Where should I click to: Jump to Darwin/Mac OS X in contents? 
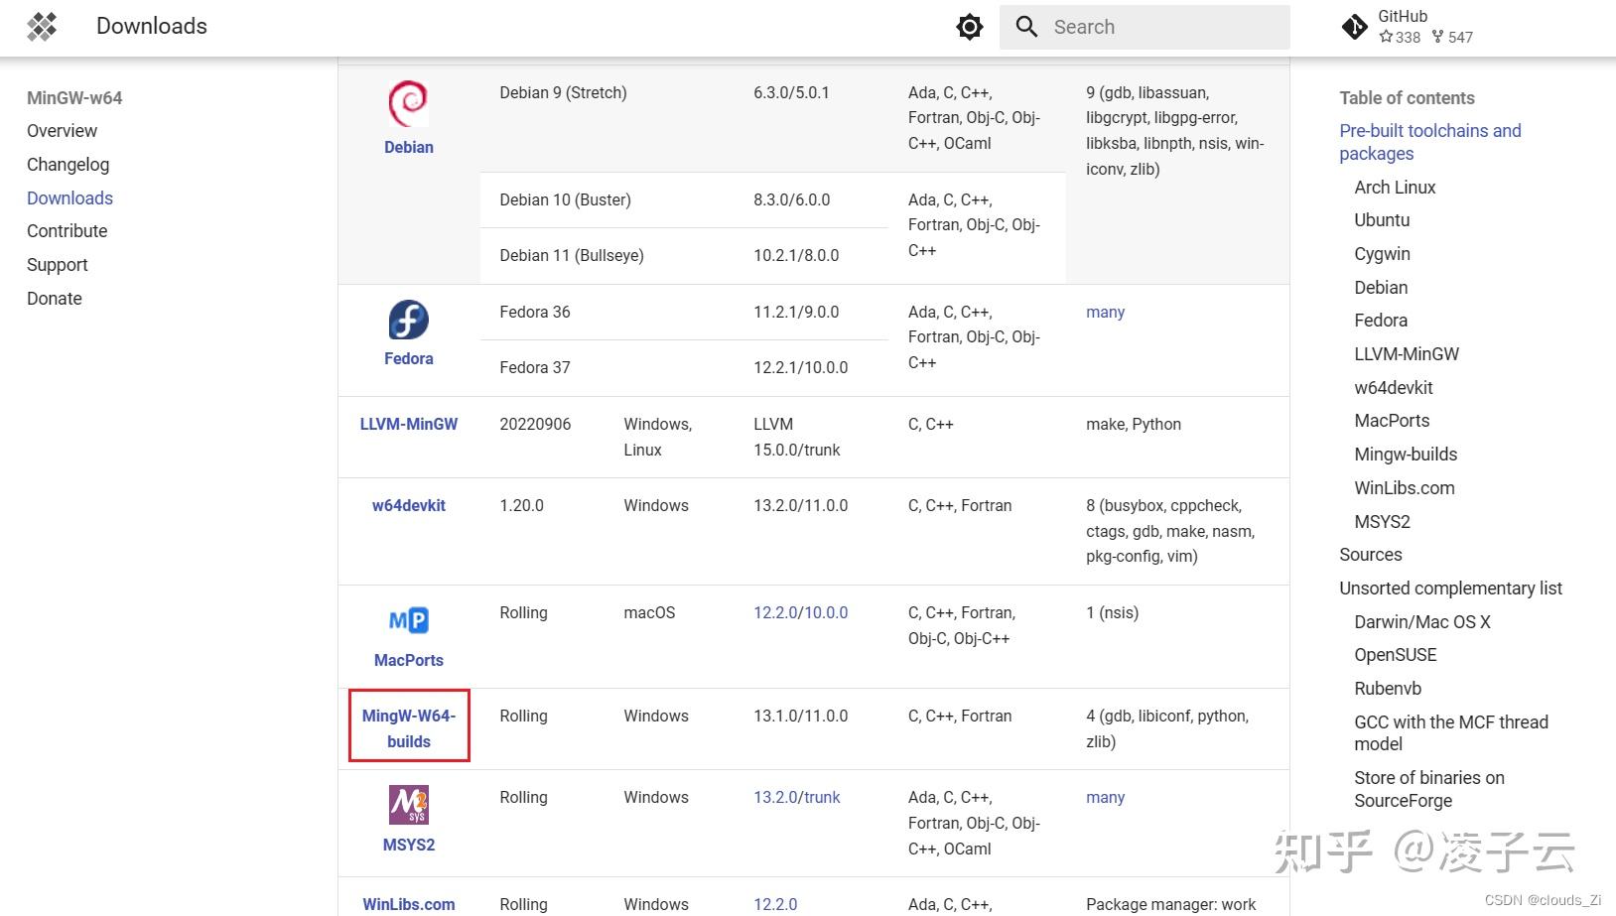pyautogui.click(x=1422, y=622)
